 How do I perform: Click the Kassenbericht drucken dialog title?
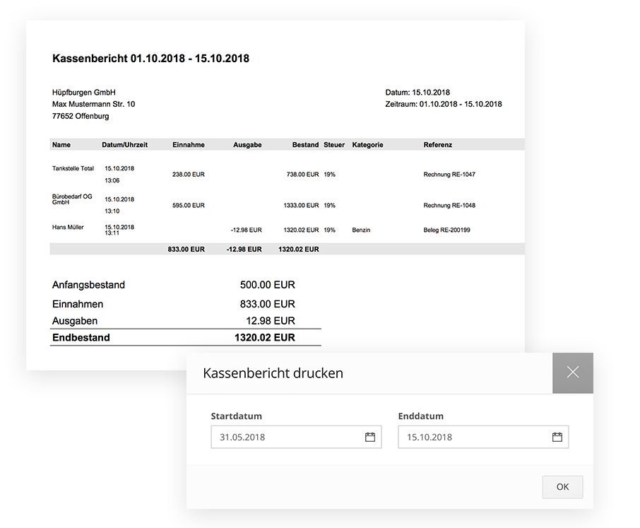click(x=273, y=373)
